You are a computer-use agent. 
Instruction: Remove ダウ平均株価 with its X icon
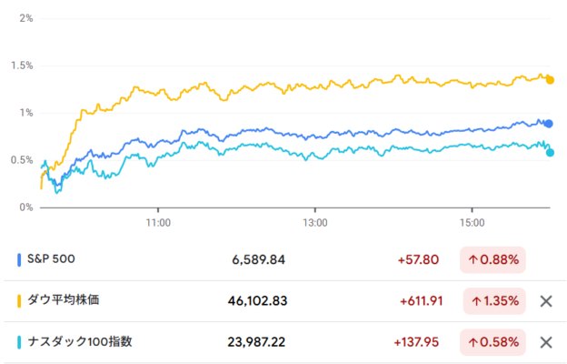pyautogui.click(x=546, y=301)
